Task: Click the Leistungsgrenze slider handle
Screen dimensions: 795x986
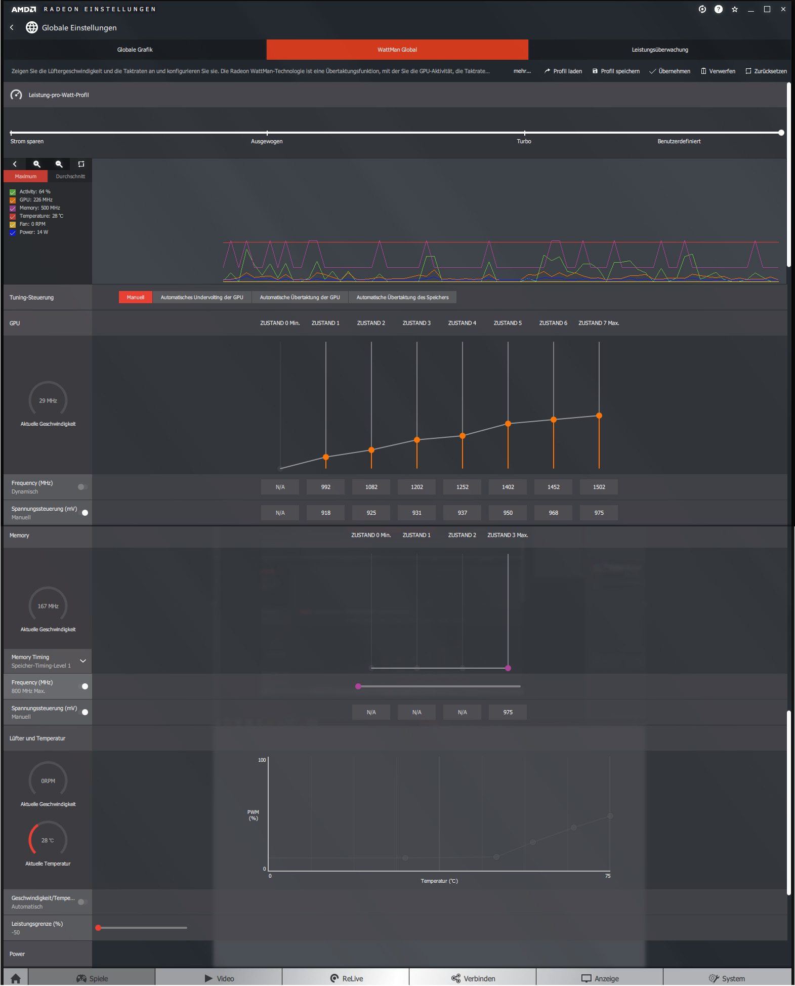Action: click(x=98, y=928)
